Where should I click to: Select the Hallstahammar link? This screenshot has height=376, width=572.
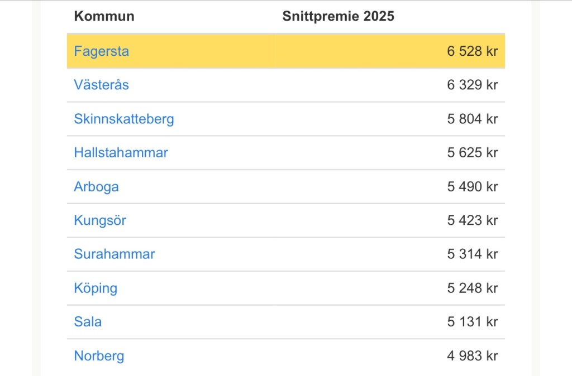point(121,152)
